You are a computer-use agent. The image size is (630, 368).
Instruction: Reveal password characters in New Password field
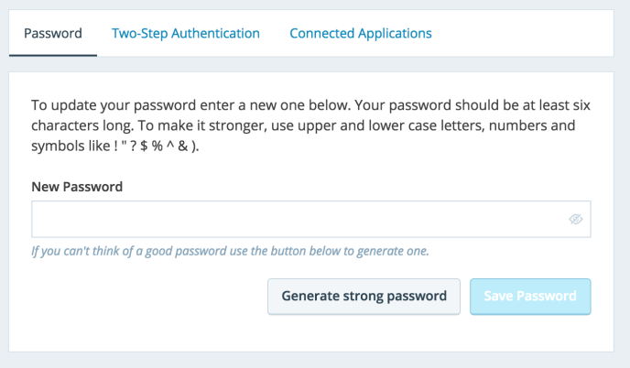coord(576,220)
